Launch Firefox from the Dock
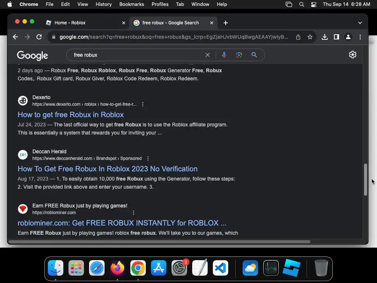The height and width of the screenshot is (283, 377). pos(117,268)
